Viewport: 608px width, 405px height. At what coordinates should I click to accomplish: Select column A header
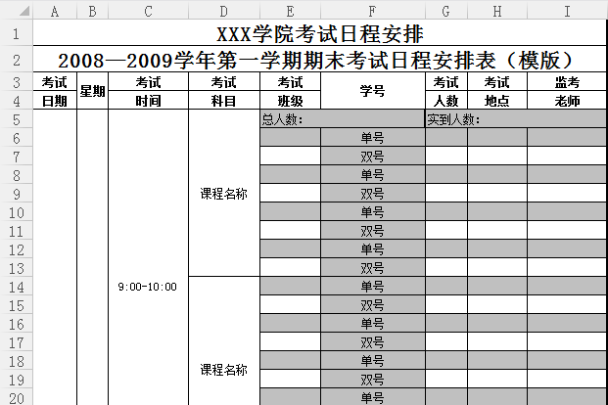pyautogui.click(x=54, y=11)
